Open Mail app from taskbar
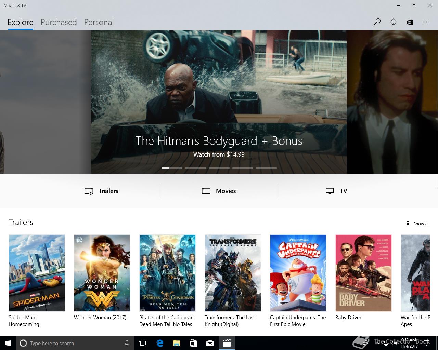 click(x=210, y=343)
